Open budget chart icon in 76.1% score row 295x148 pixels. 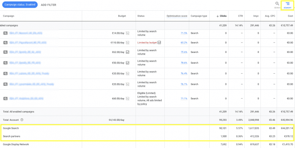128,84
